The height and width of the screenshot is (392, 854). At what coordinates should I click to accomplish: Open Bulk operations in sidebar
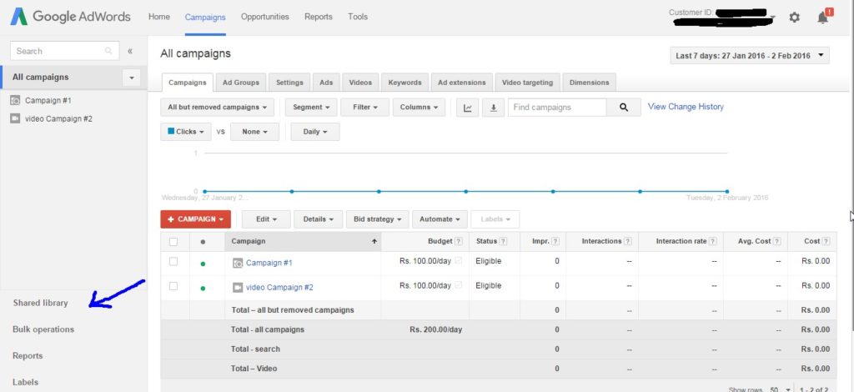click(43, 329)
